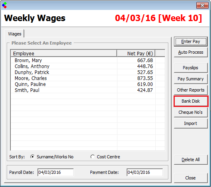Click net pay value 448.76
Image resolution: width=211 pixels, height=187 pixels.
pos(145,66)
